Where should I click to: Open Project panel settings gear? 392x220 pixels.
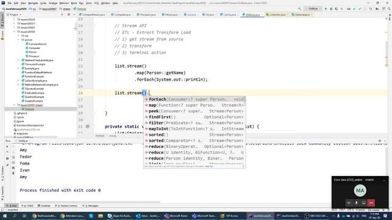point(69,15)
